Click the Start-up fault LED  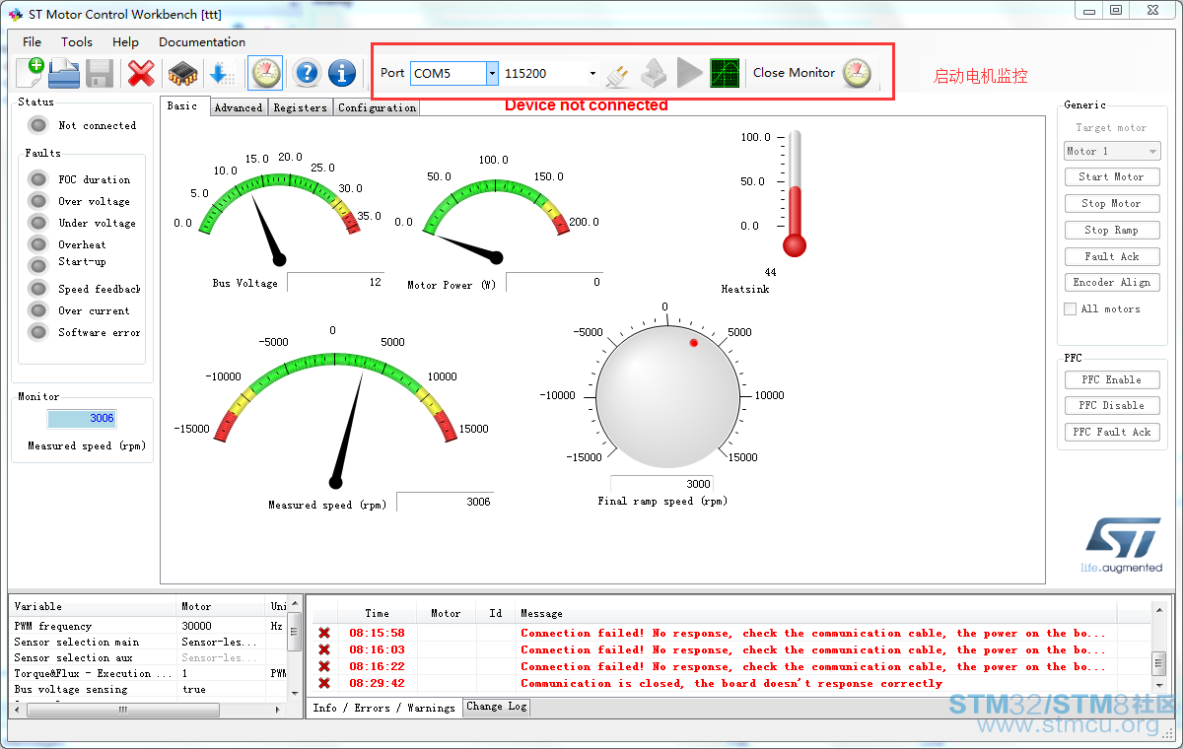click(38, 265)
